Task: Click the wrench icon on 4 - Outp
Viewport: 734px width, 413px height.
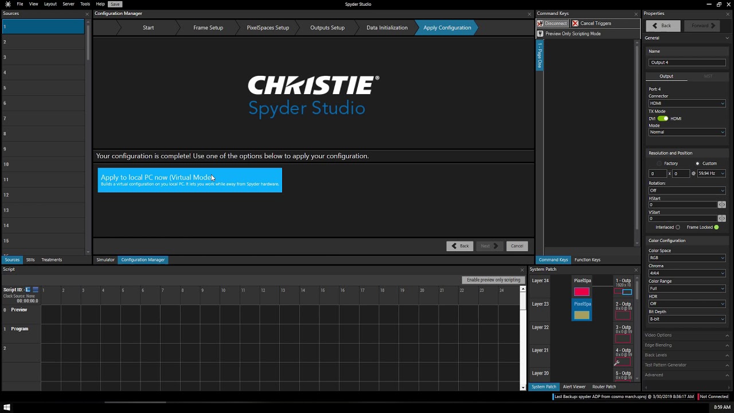Action: (x=617, y=362)
